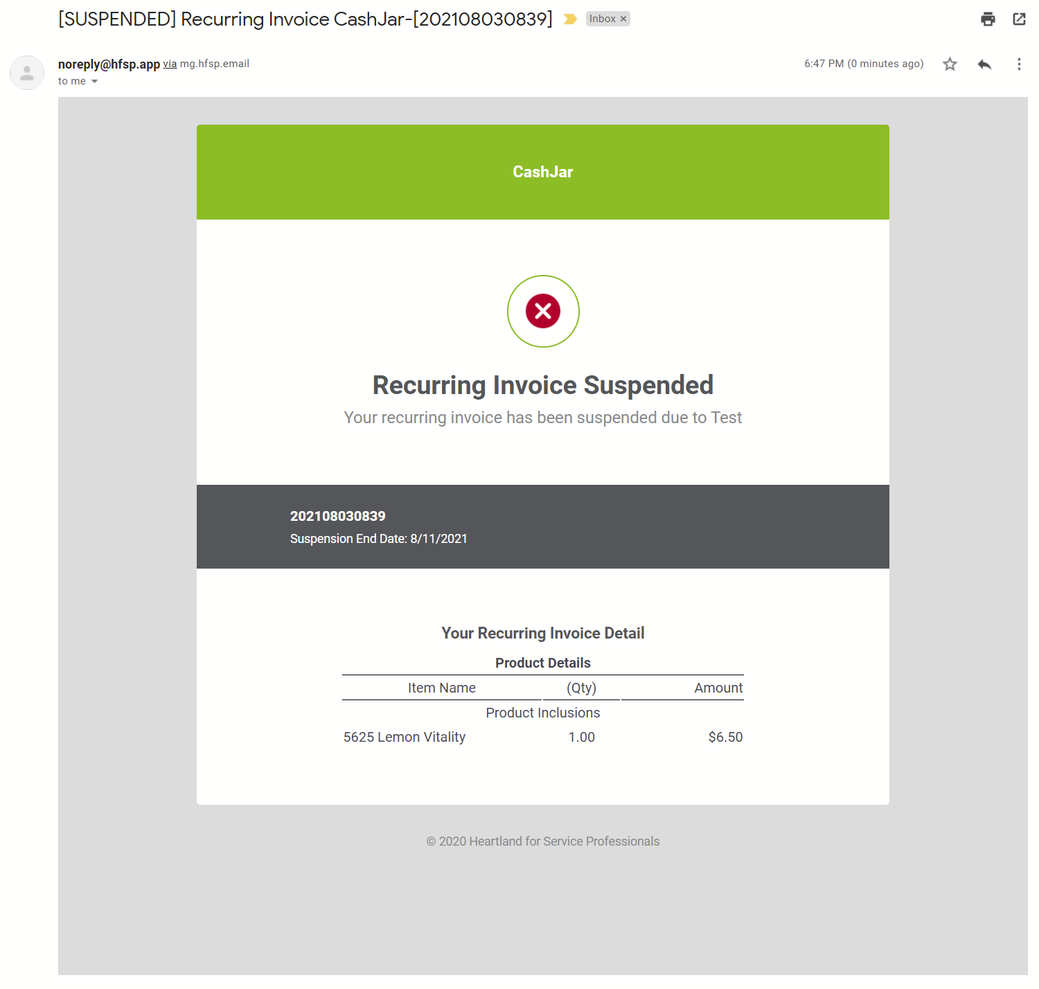The width and height of the screenshot is (1039, 989).
Task: Open the more options three-dot menu
Action: click(1019, 64)
